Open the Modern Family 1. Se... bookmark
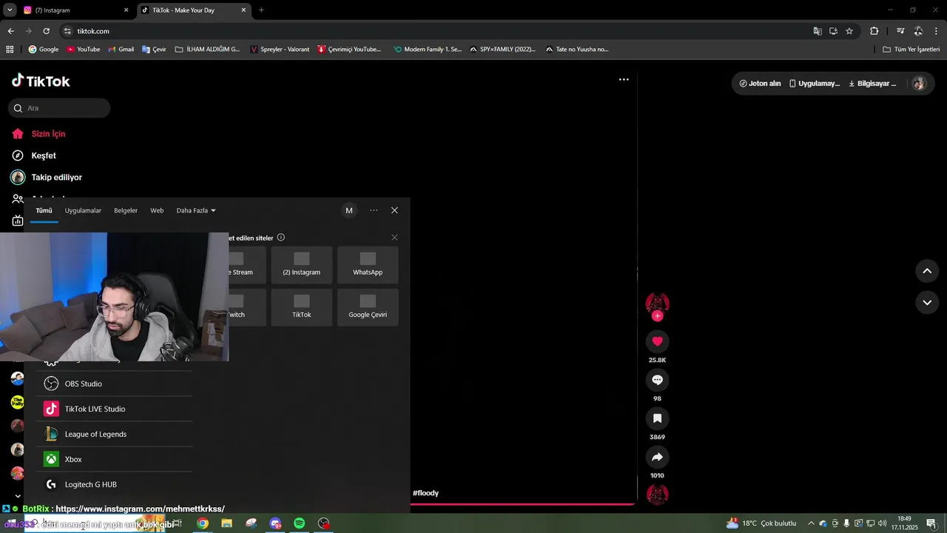The width and height of the screenshot is (947, 533). point(428,50)
